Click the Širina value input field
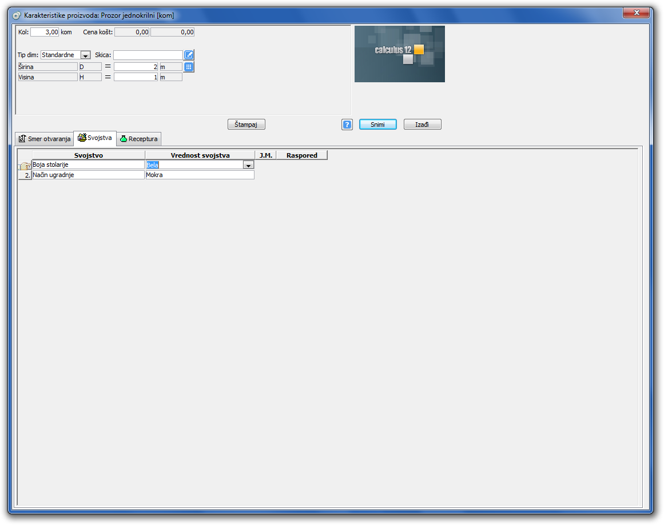 pos(136,67)
